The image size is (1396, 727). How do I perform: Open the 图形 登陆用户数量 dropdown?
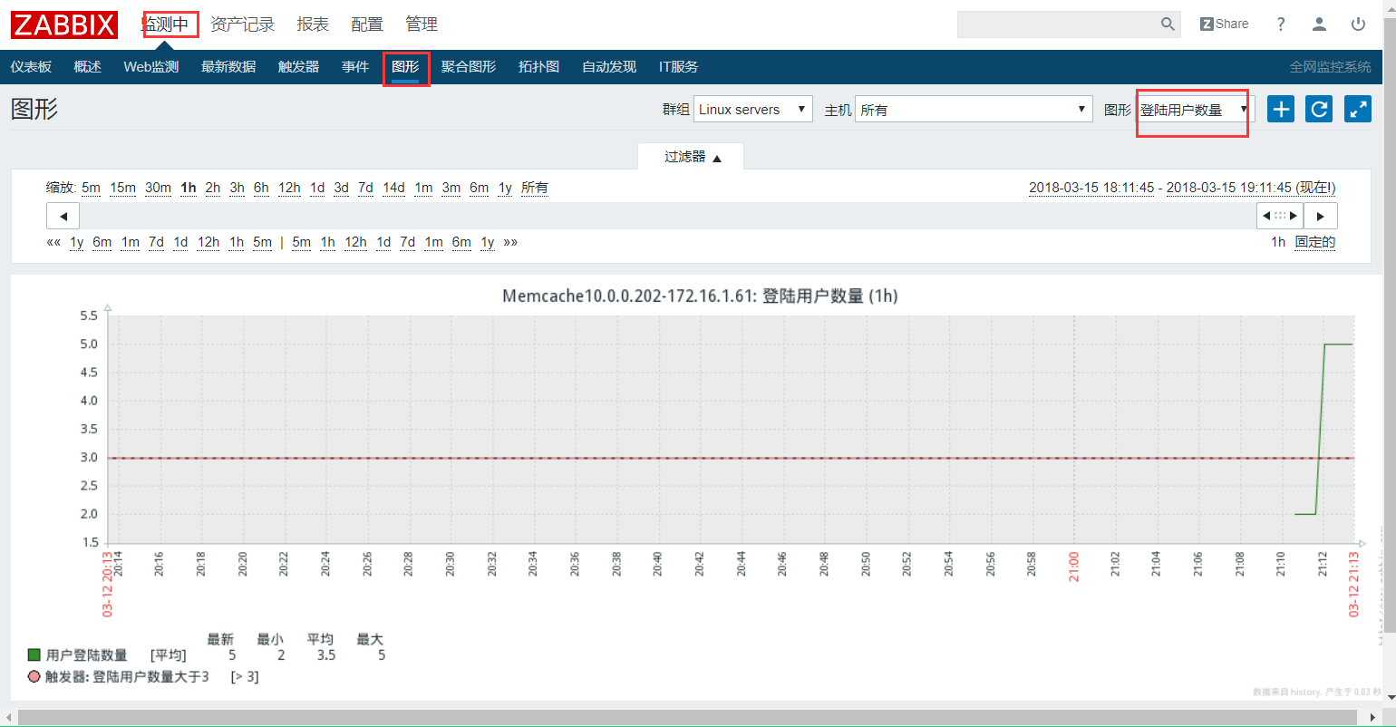[1196, 110]
